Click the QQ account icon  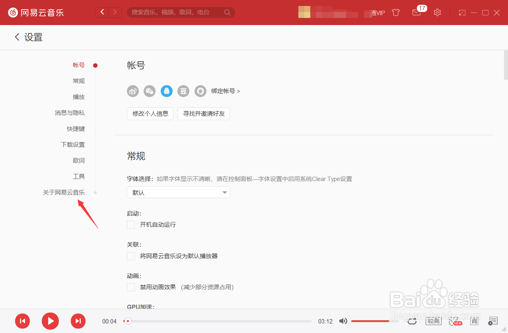[x=167, y=91]
